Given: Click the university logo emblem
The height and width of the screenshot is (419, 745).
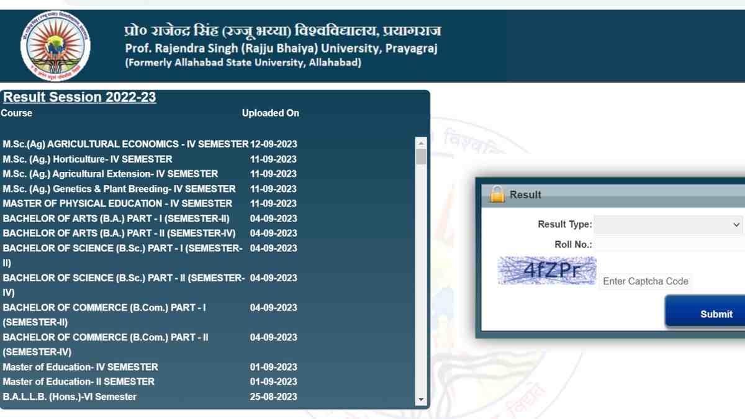Looking at the screenshot, I should pos(55,47).
